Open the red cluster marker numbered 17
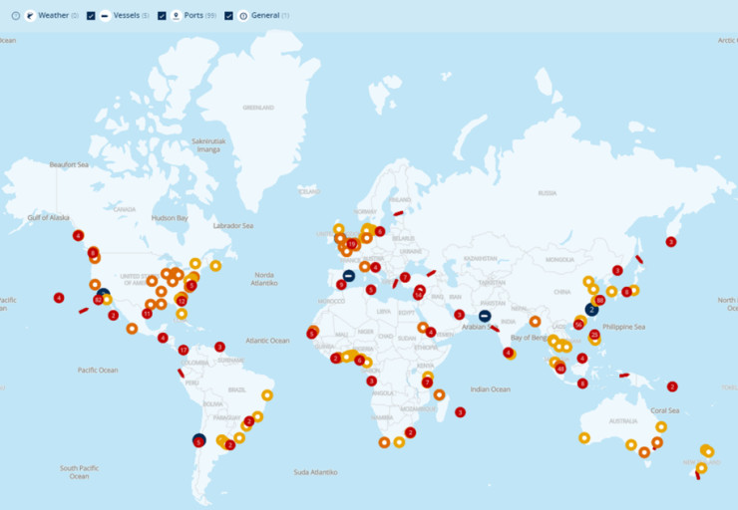 [x=183, y=350]
